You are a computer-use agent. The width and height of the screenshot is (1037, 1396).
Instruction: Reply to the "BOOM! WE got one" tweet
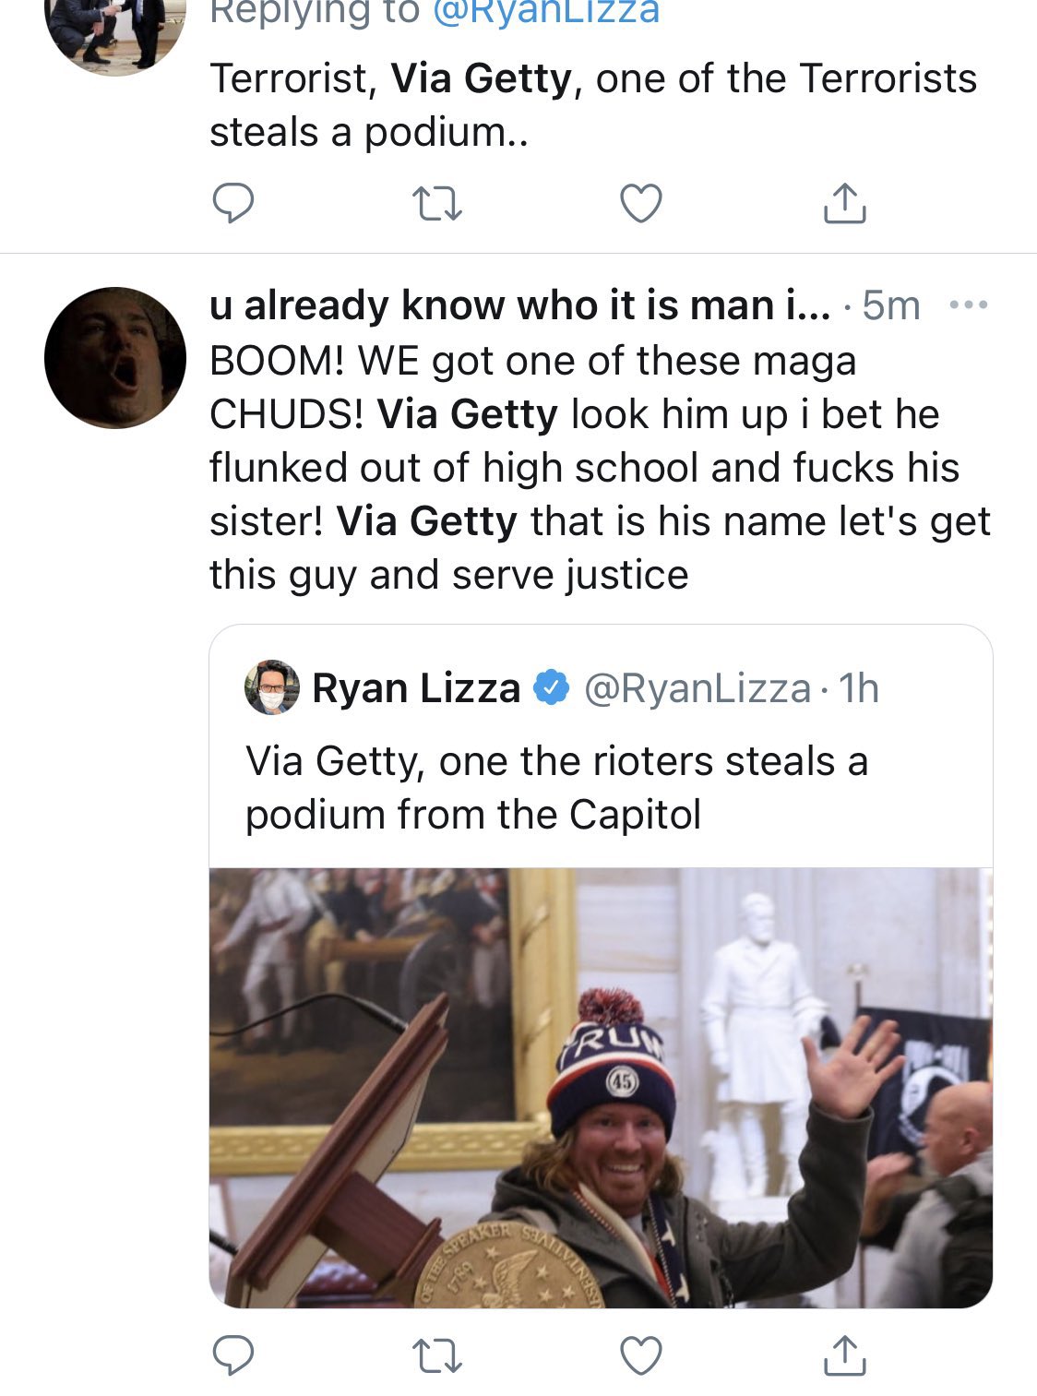(x=233, y=1354)
